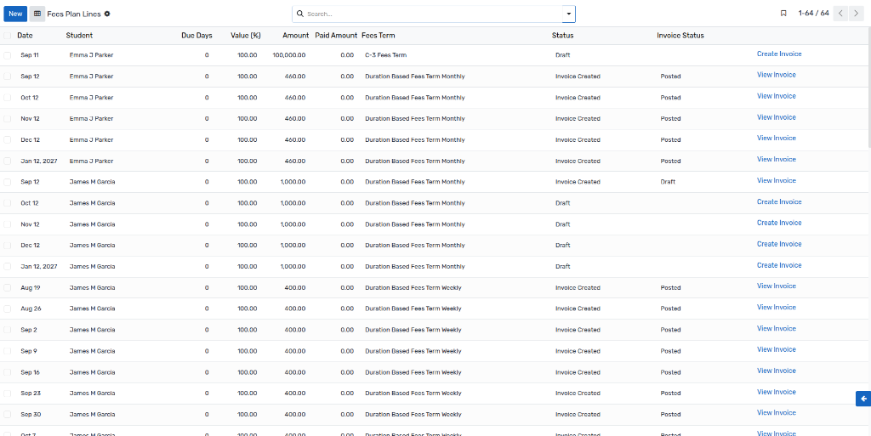The width and height of the screenshot is (871, 436).
Task: Click the Fees Plan Lines title
Action: [74, 14]
